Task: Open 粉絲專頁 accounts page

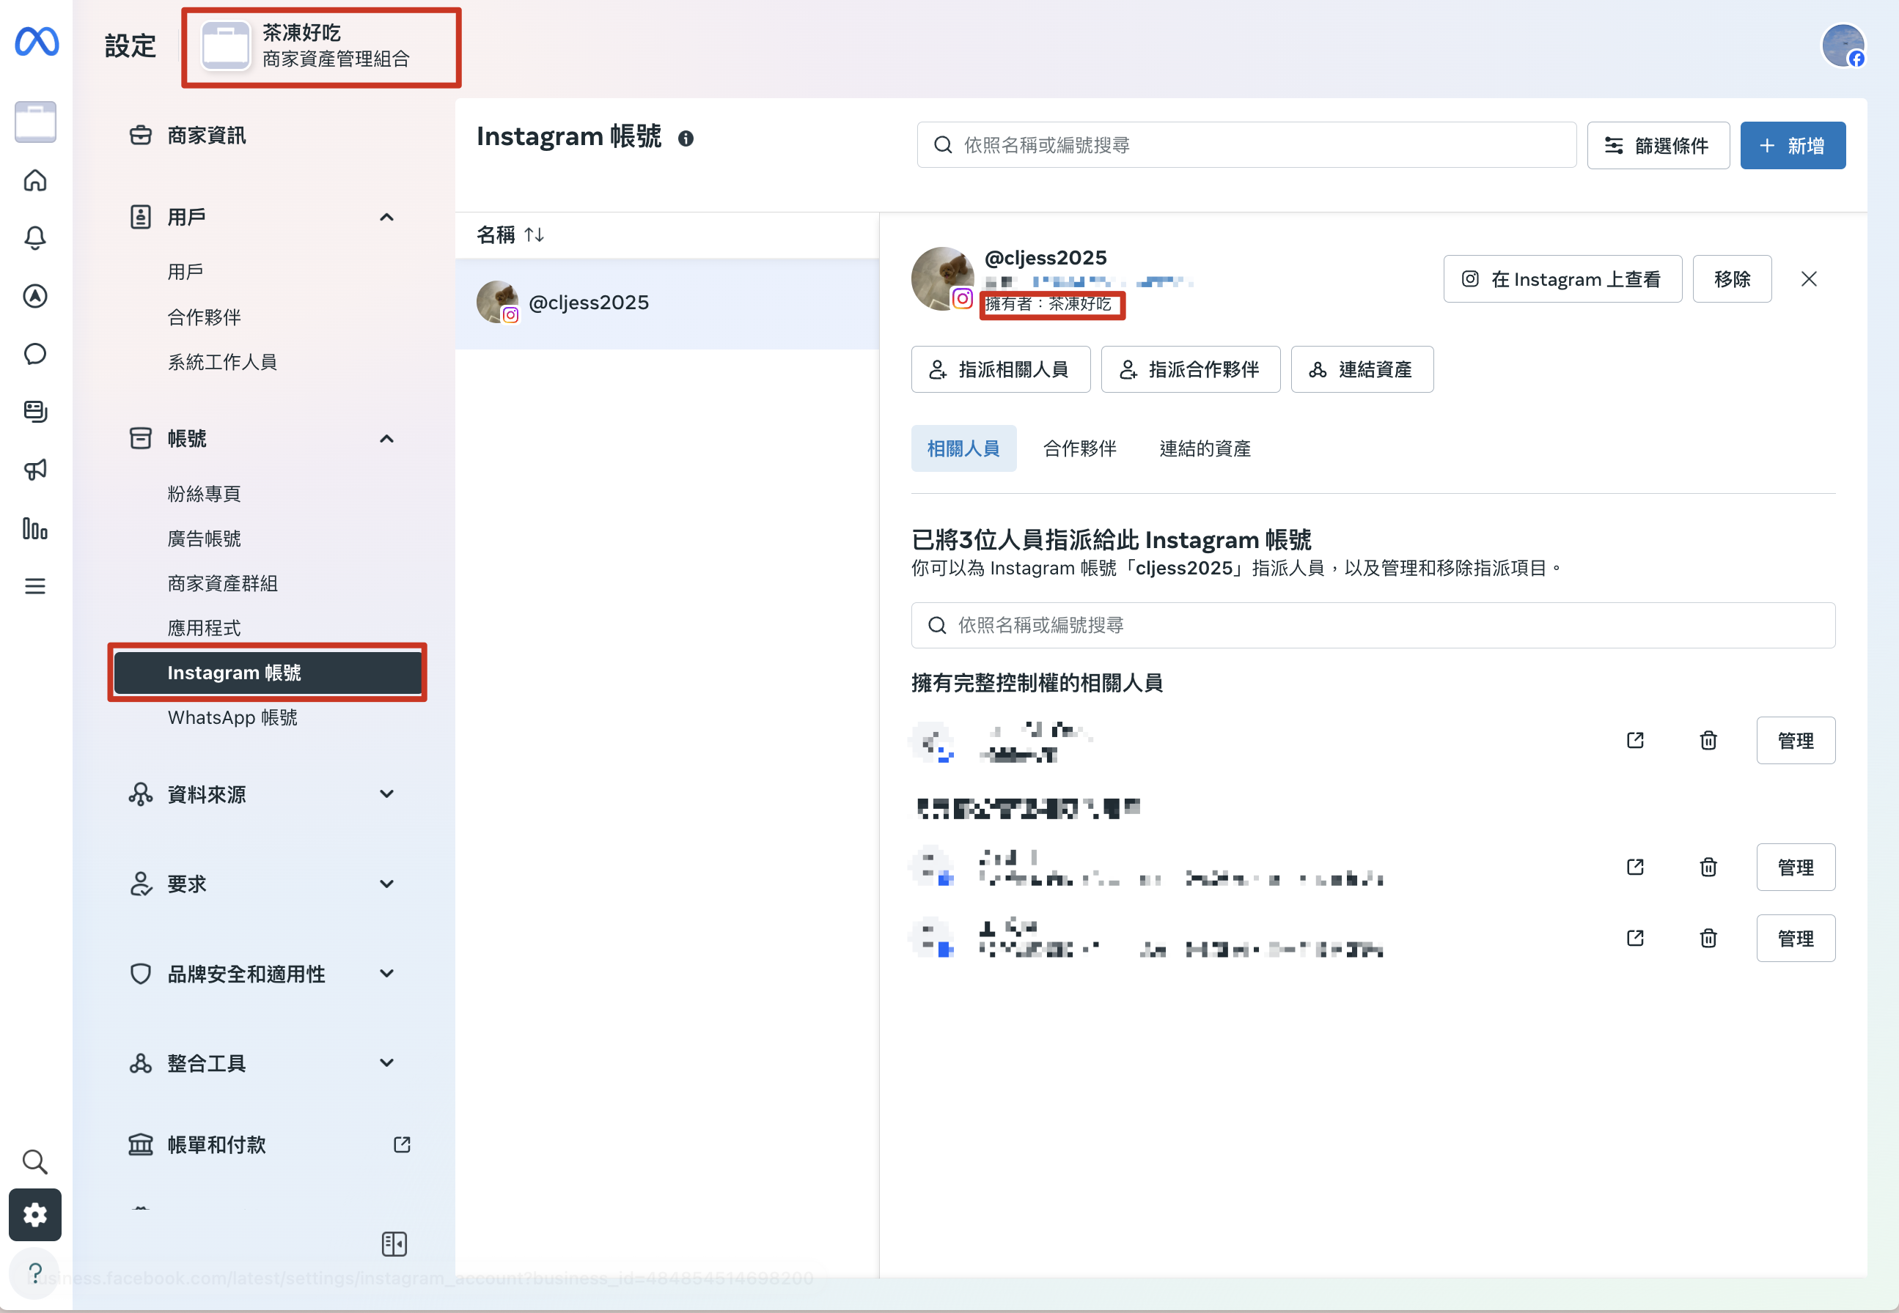Action: pyautogui.click(x=204, y=494)
